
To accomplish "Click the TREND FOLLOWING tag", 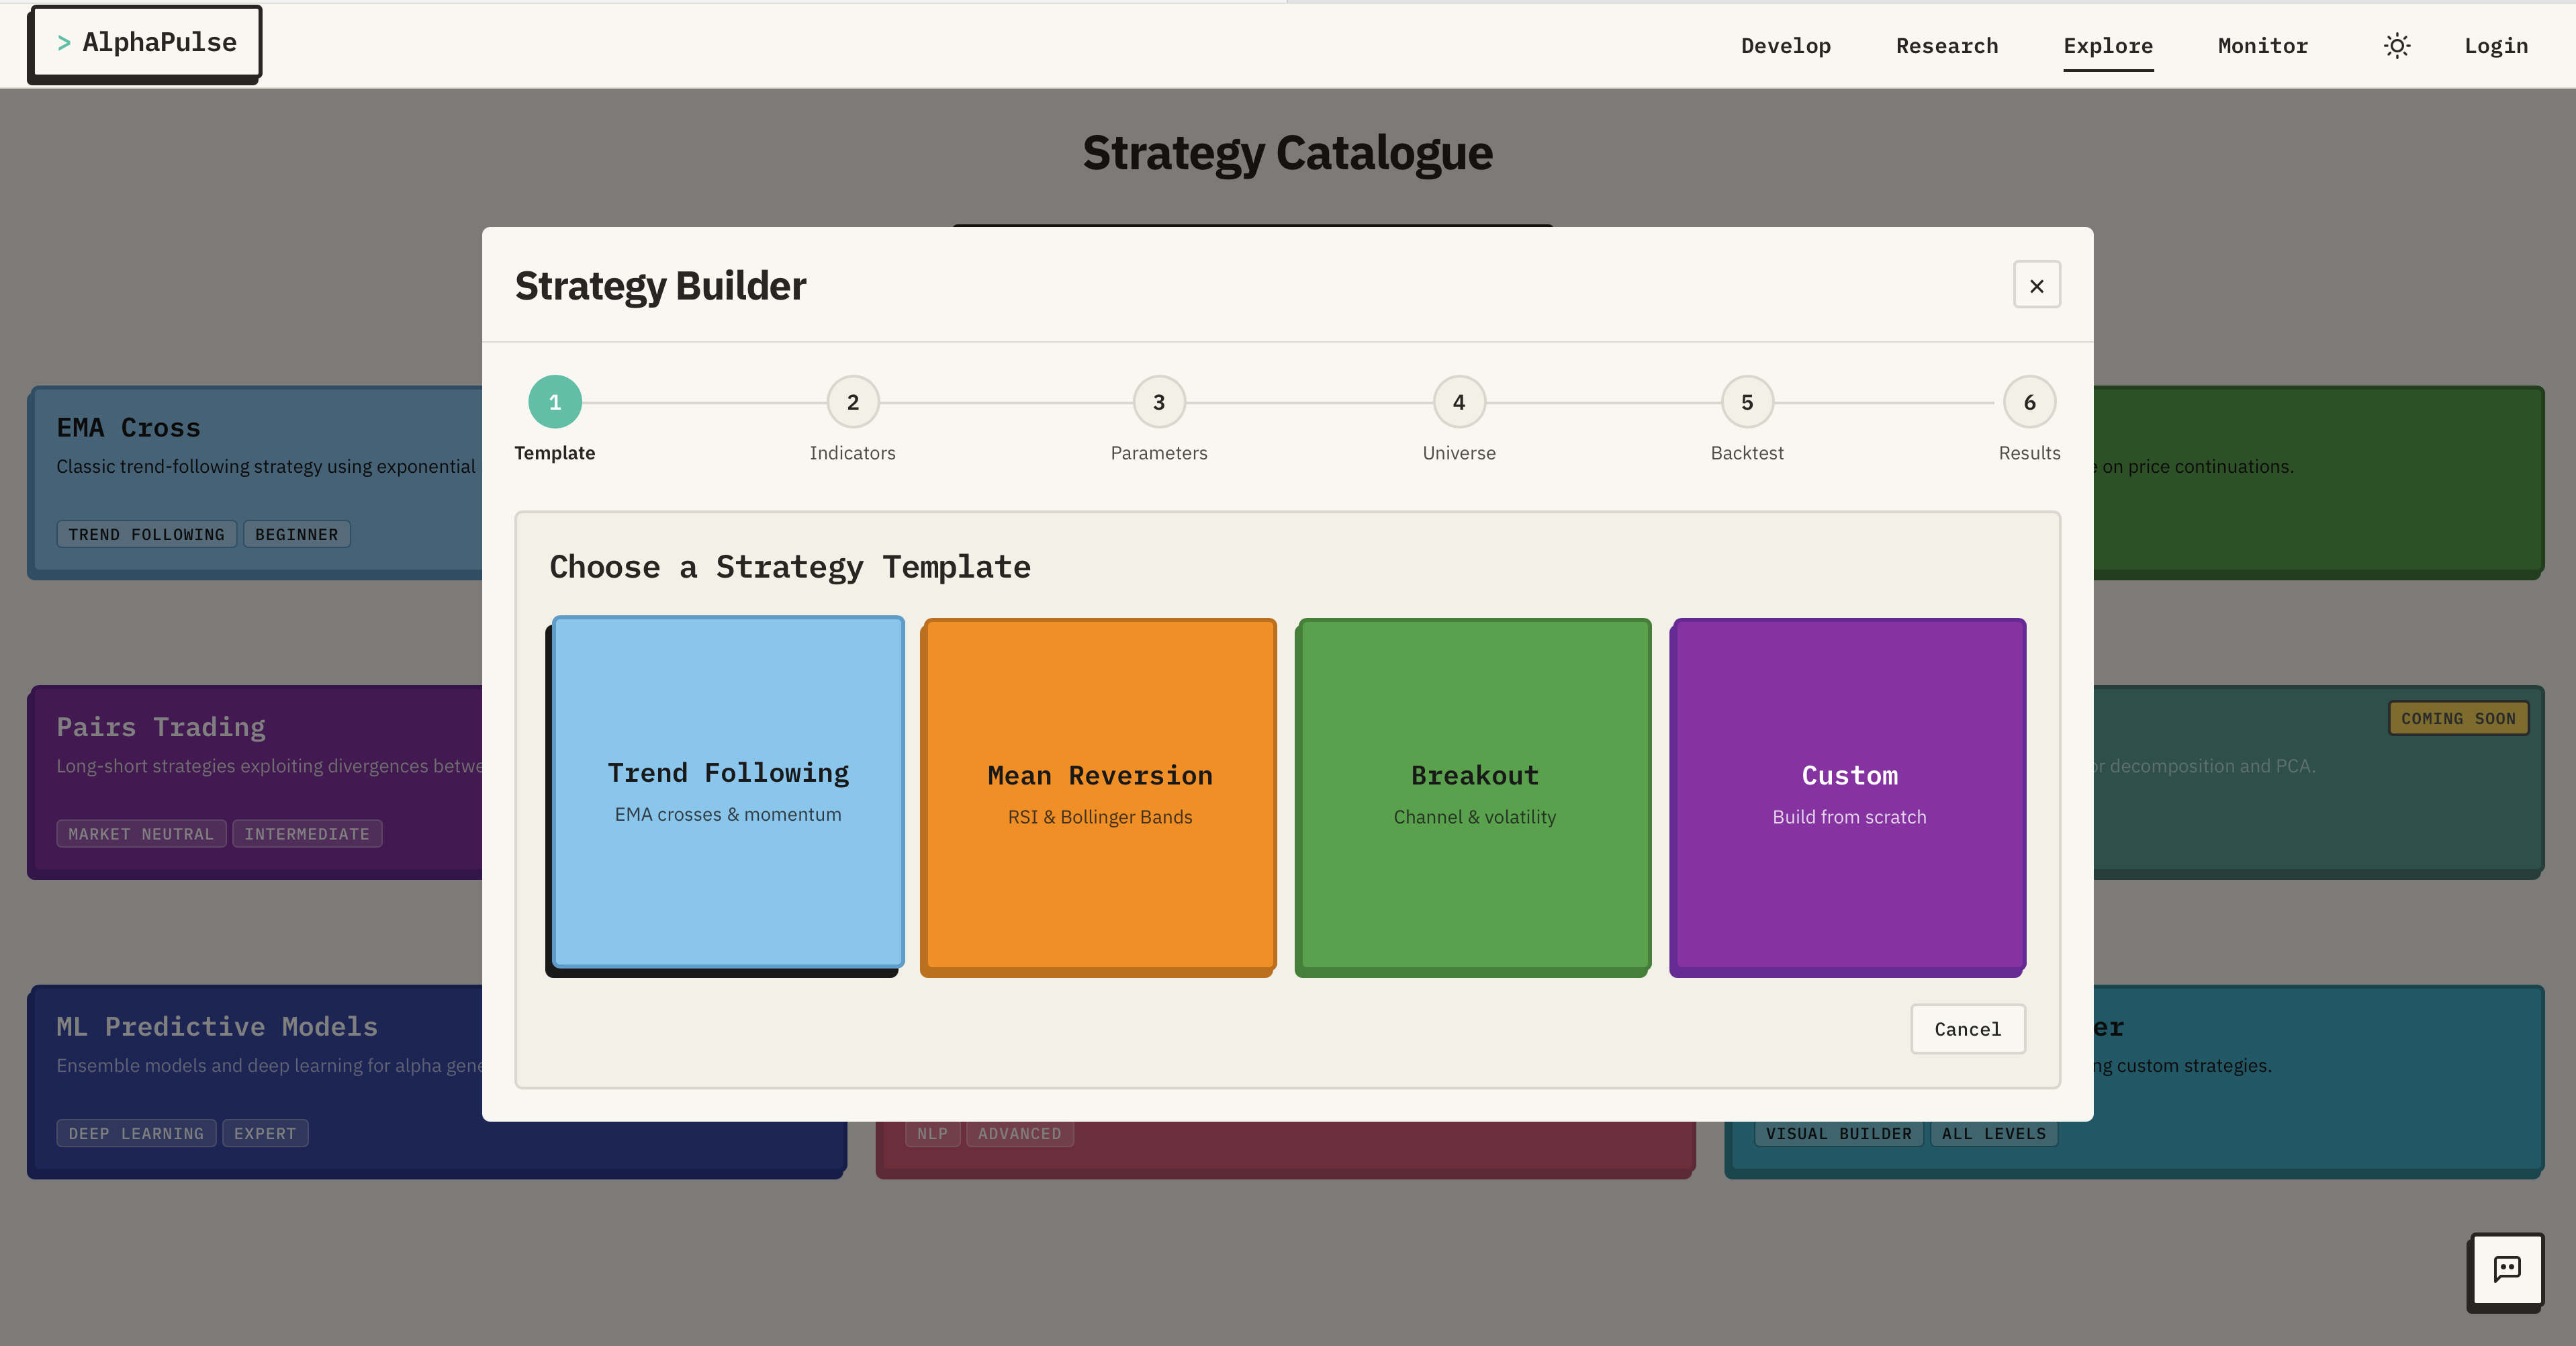I will 146,534.
